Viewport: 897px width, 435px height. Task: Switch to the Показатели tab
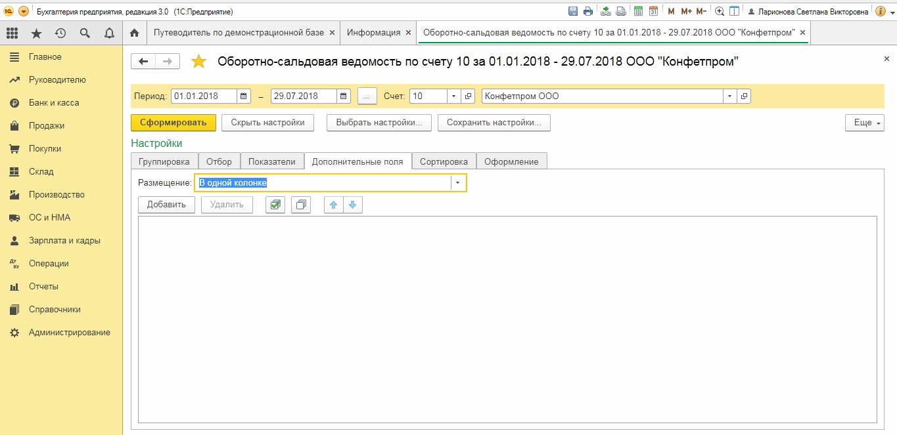point(272,161)
